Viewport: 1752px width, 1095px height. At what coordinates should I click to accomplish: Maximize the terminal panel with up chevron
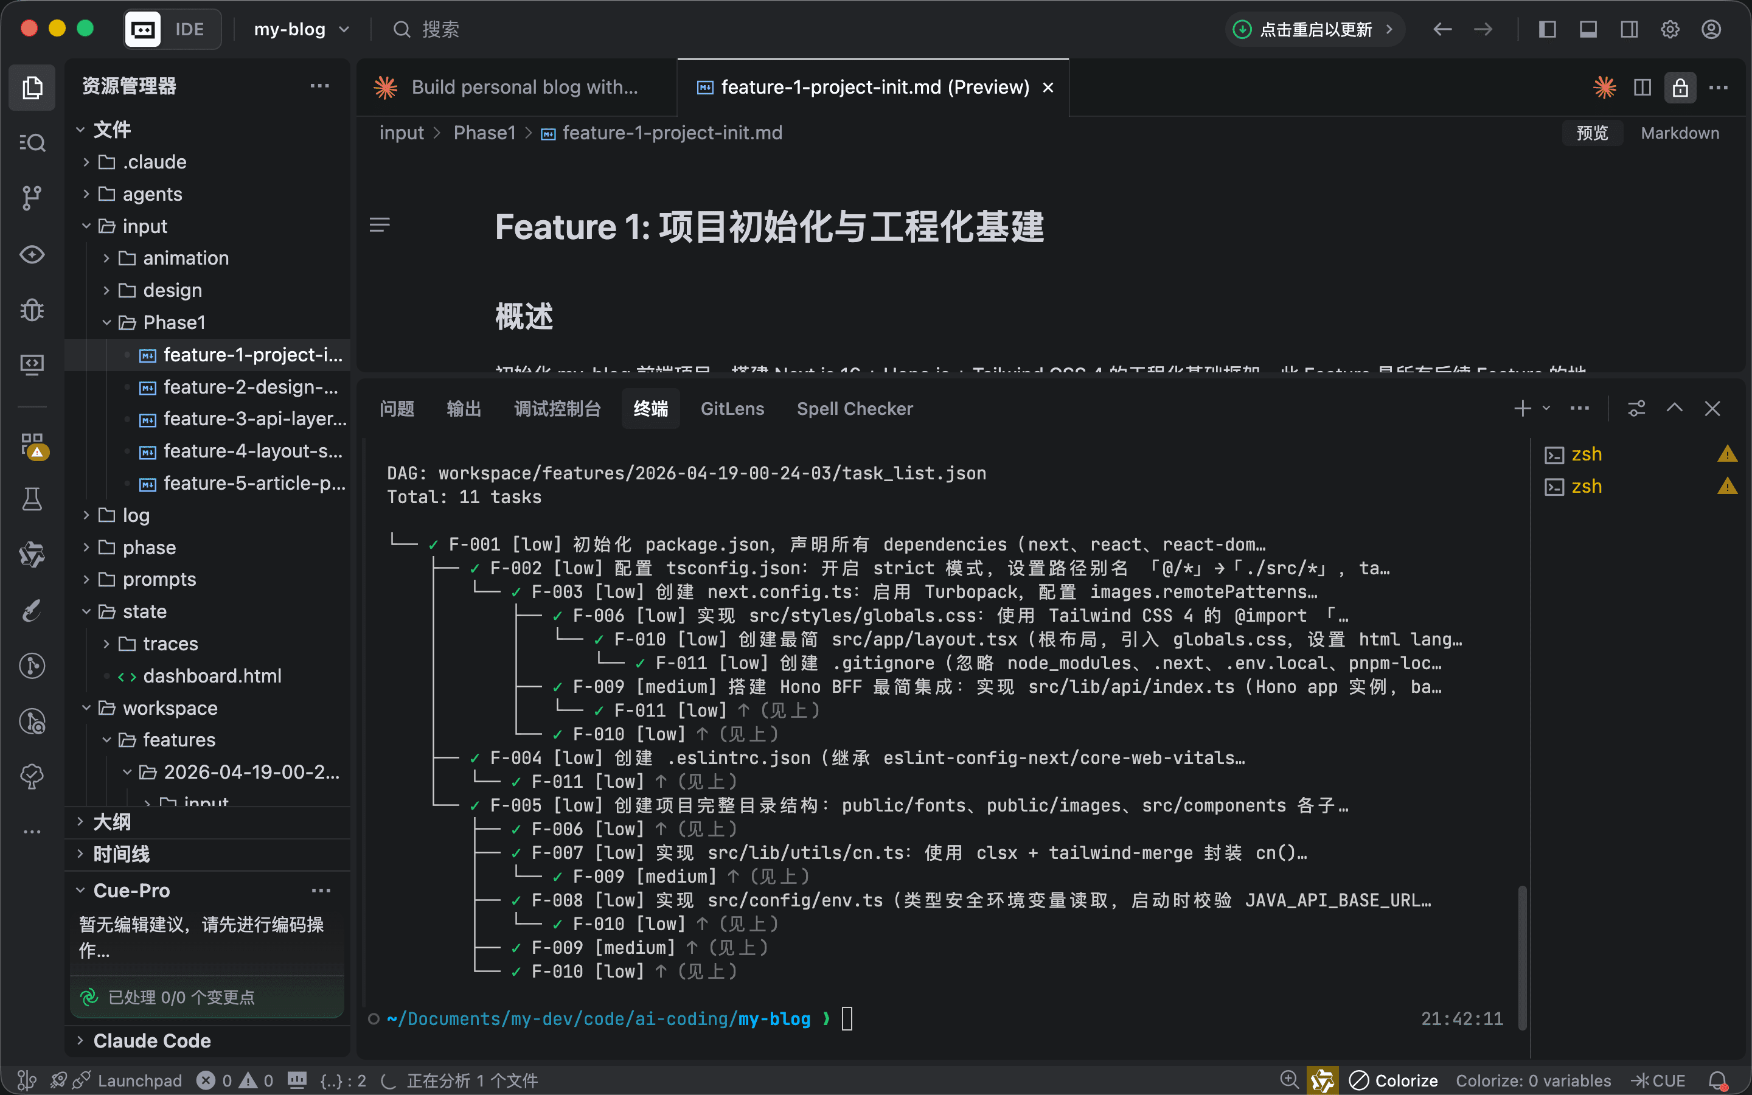pos(1675,408)
